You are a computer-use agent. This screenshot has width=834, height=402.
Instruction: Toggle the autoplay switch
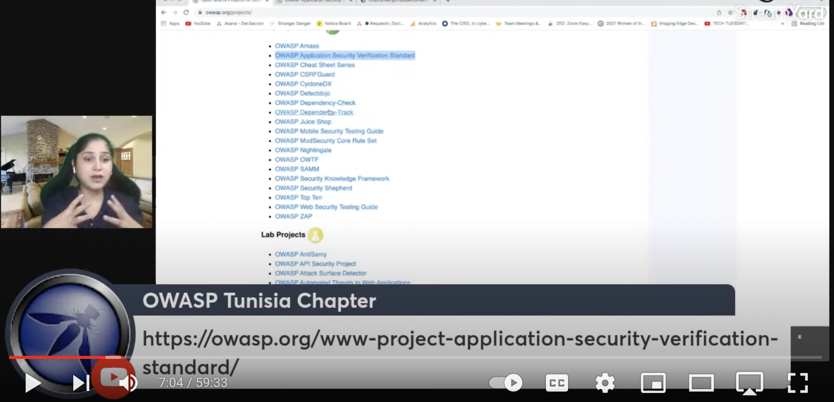[x=506, y=383]
